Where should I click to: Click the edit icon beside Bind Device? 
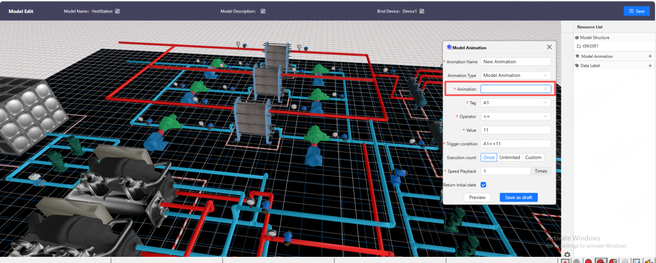coord(422,11)
